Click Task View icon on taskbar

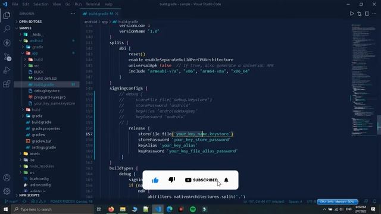[99, 209]
